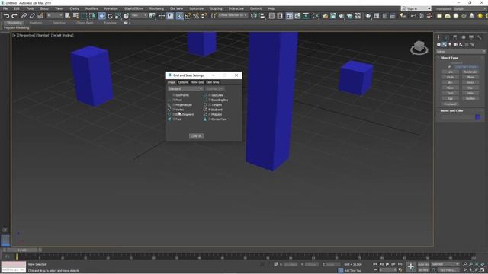Viewport: 488px width, 274px height.
Task: Open the Workspaces Default dropdown
Action: click(x=470, y=8)
